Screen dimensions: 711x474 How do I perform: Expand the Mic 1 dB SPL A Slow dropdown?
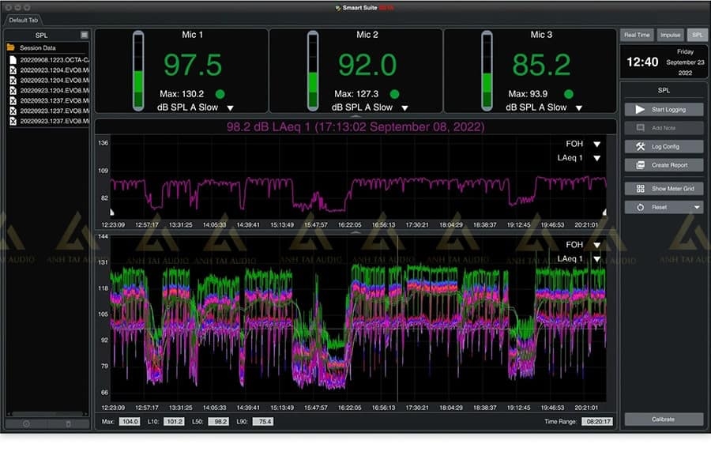[x=231, y=107]
